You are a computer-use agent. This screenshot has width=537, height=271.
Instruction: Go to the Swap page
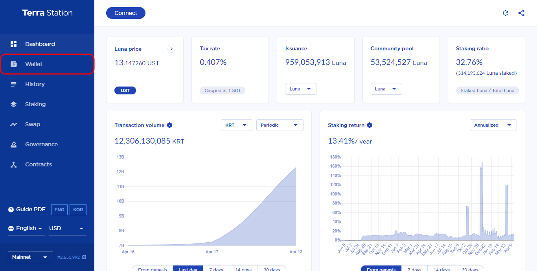click(x=33, y=124)
